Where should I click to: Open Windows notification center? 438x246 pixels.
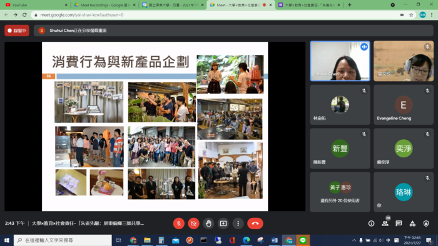pyautogui.click(x=429, y=240)
